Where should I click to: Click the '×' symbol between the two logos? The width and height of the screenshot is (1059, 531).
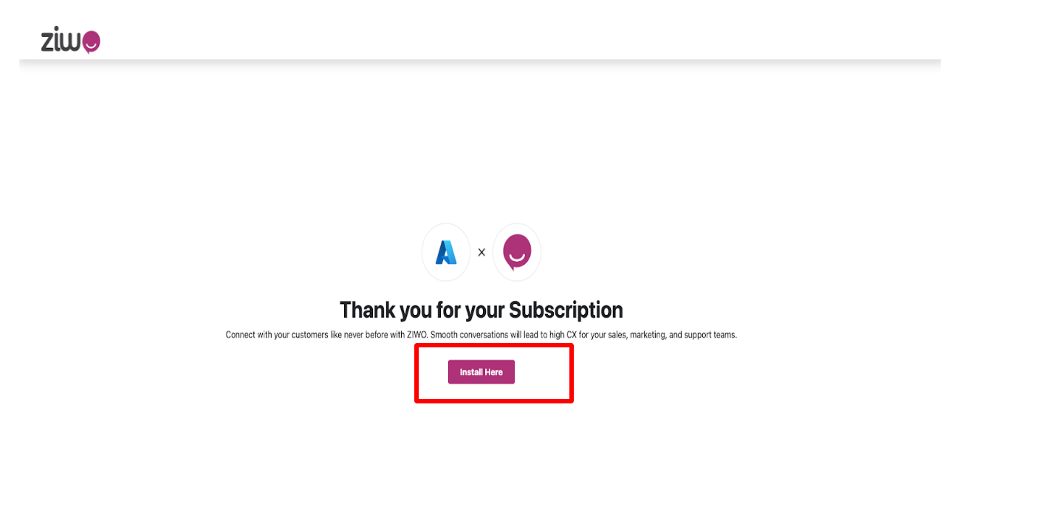point(481,252)
